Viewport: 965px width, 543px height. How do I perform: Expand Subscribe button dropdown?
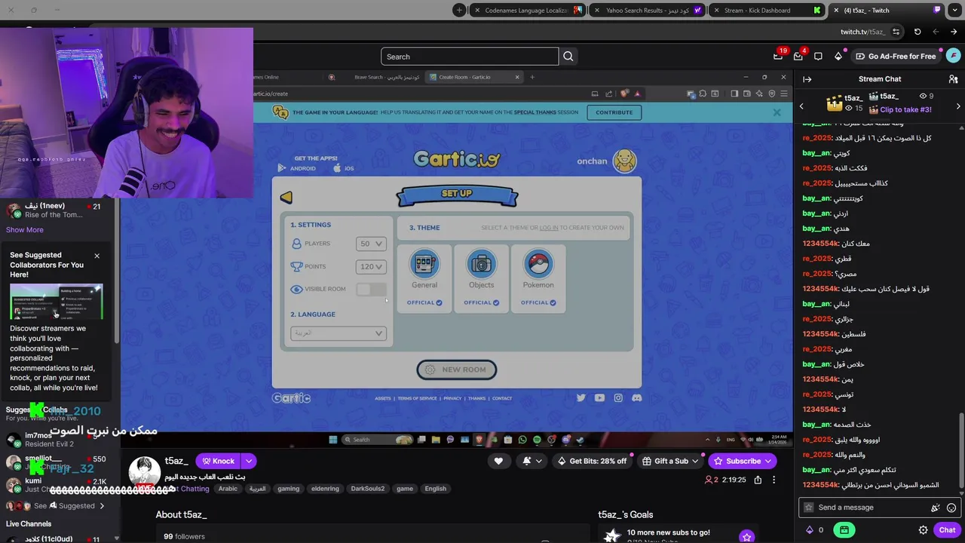[768, 461]
